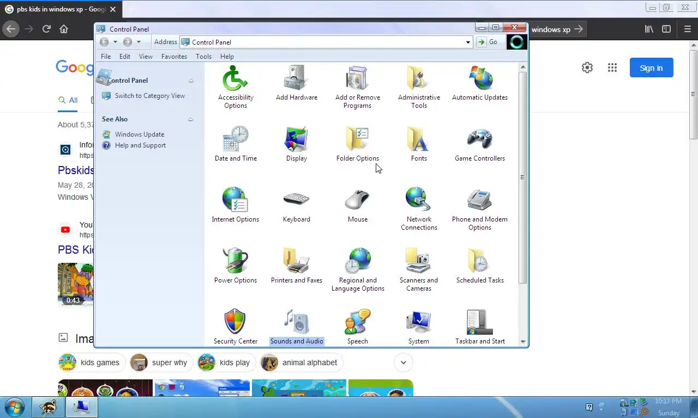
Task: Toggle the browser sidebar icon
Action: (x=666, y=29)
